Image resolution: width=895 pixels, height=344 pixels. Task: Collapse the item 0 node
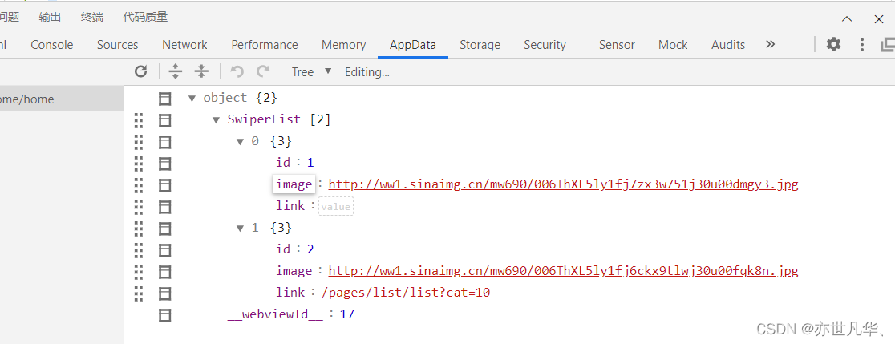click(241, 141)
